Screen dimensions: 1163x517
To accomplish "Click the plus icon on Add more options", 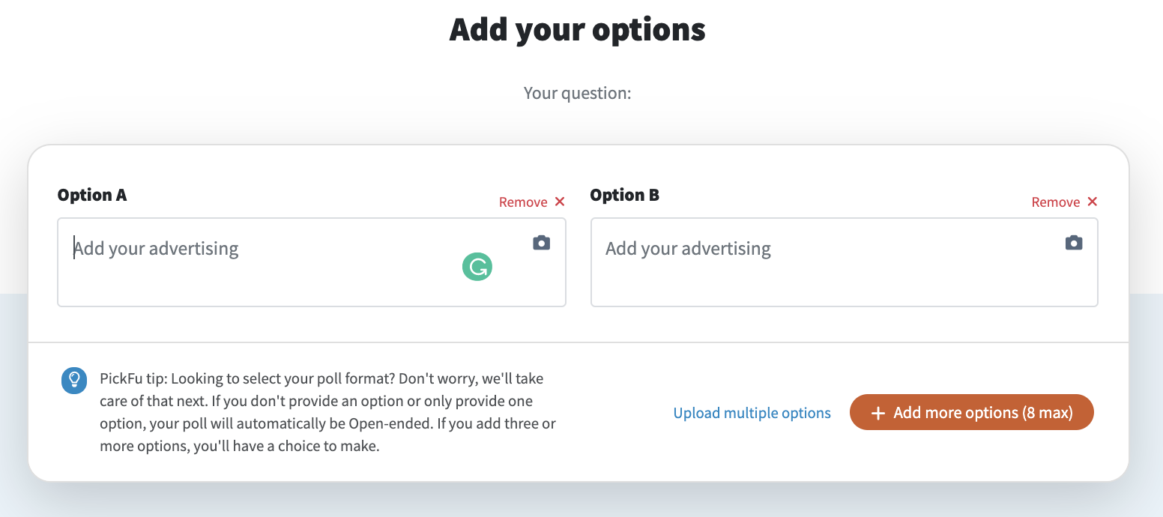I will click(x=878, y=413).
